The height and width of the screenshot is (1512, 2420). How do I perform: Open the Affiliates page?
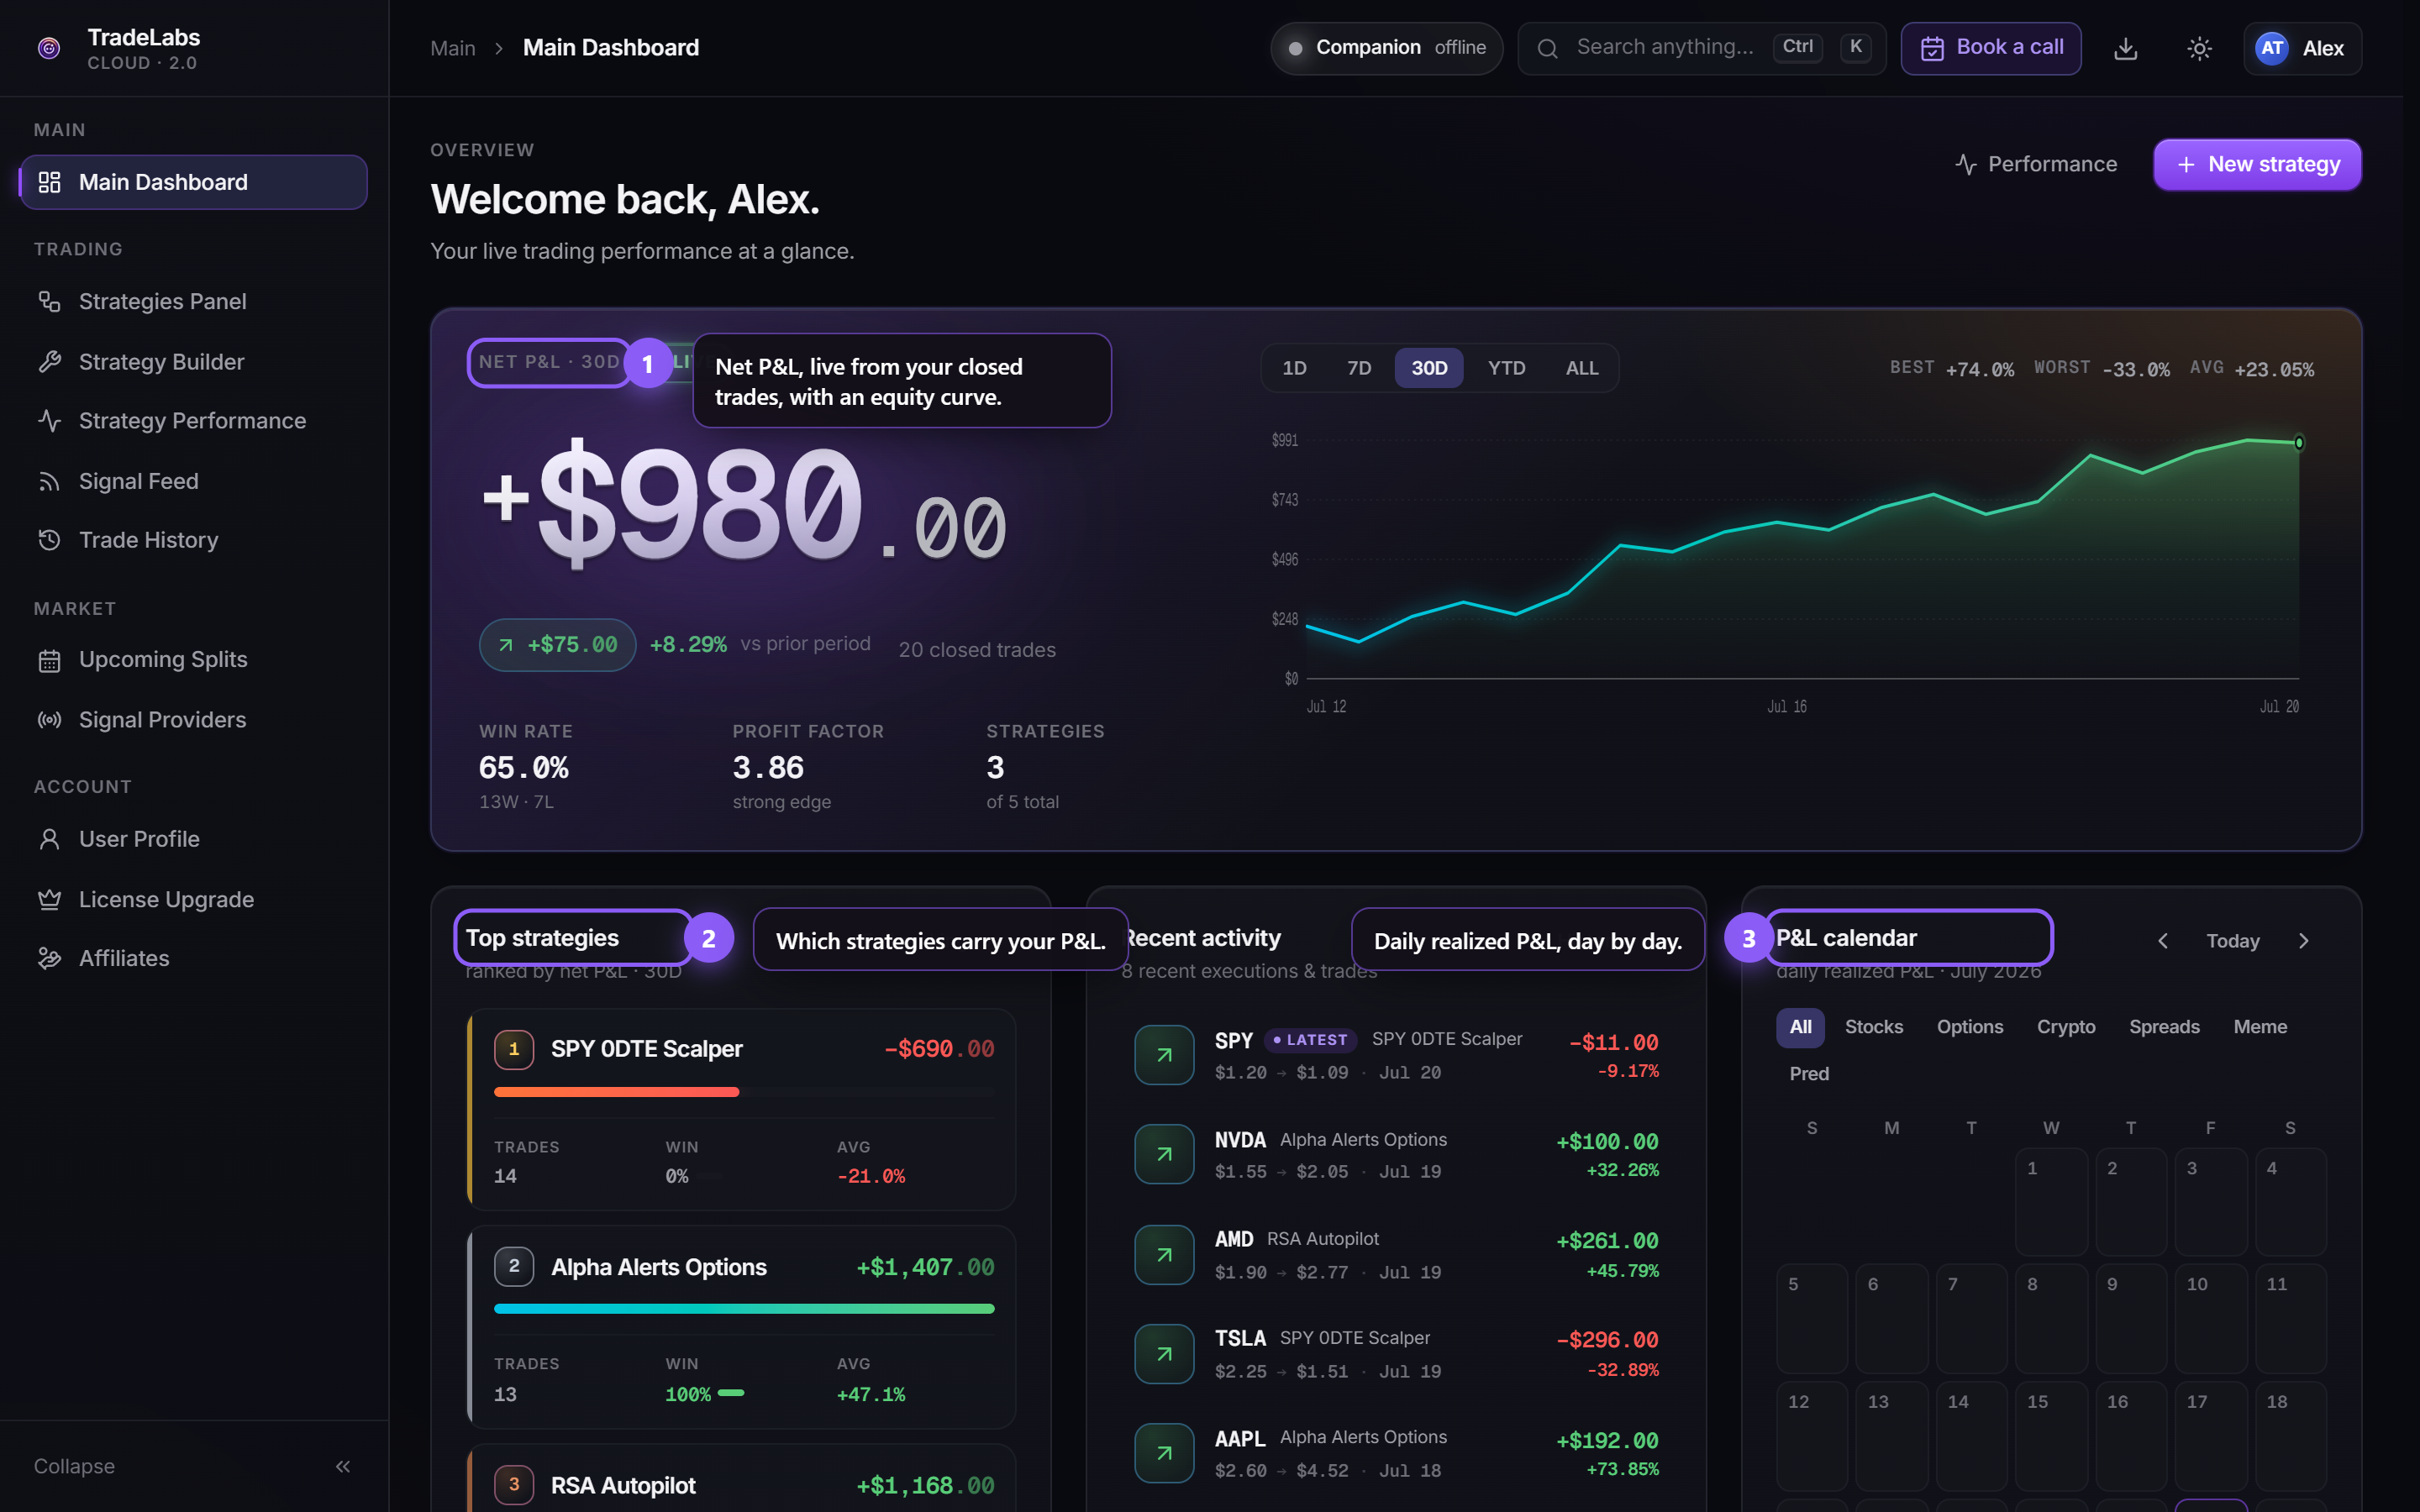[x=193, y=958]
